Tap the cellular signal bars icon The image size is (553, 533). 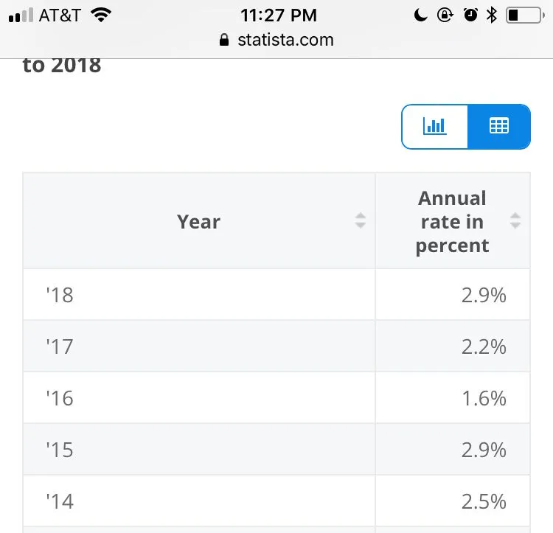click(21, 15)
